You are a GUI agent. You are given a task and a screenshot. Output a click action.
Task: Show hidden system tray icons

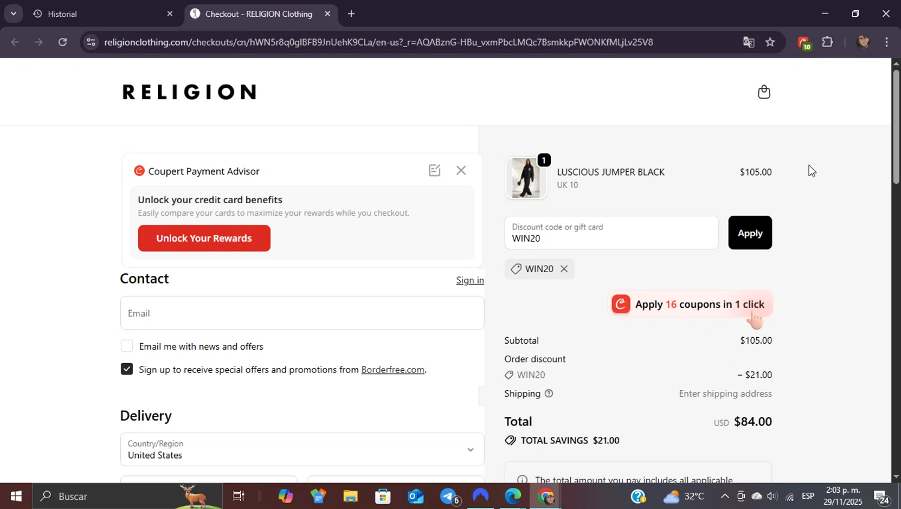724,496
